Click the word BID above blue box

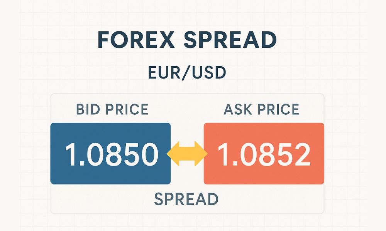[x=88, y=109]
